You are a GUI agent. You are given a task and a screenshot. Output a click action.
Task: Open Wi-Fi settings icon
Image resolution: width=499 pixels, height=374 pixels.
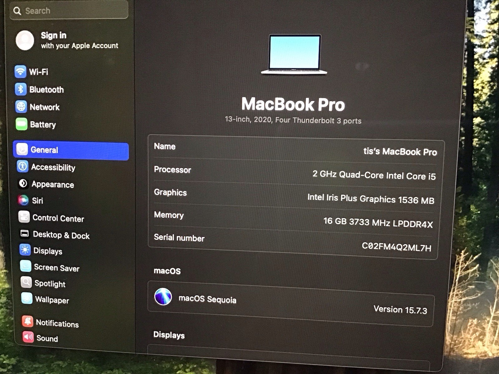(x=20, y=71)
